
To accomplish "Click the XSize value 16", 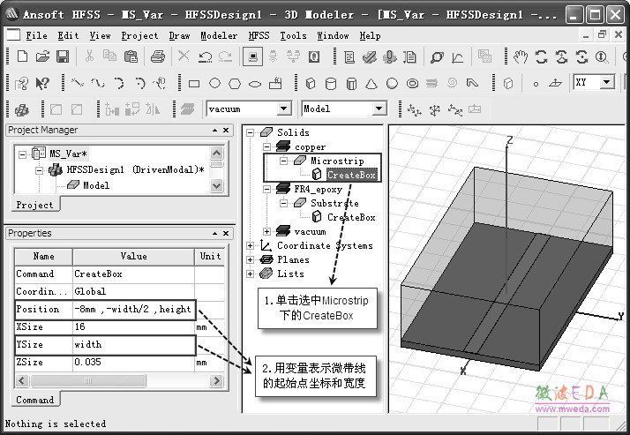I will (x=133, y=326).
